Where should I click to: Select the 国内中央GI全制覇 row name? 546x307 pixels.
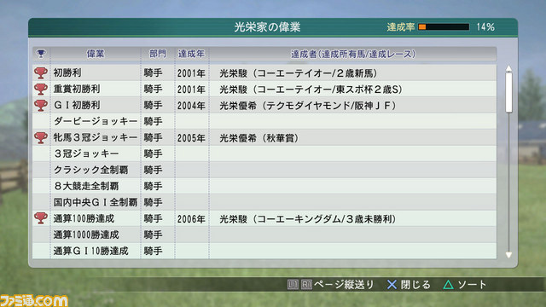pyautogui.click(x=96, y=202)
